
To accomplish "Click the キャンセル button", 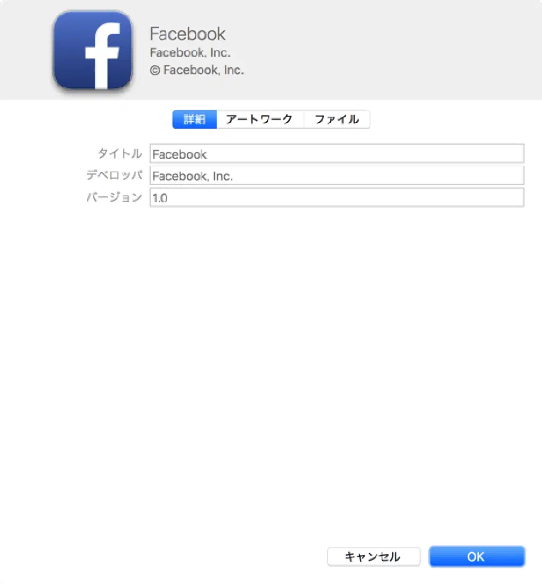I will (x=374, y=556).
